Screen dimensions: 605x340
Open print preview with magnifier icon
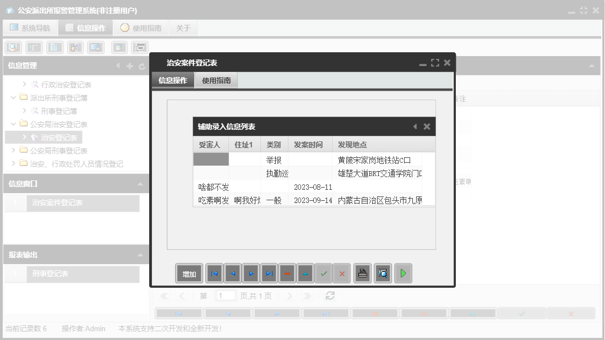point(383,273)
